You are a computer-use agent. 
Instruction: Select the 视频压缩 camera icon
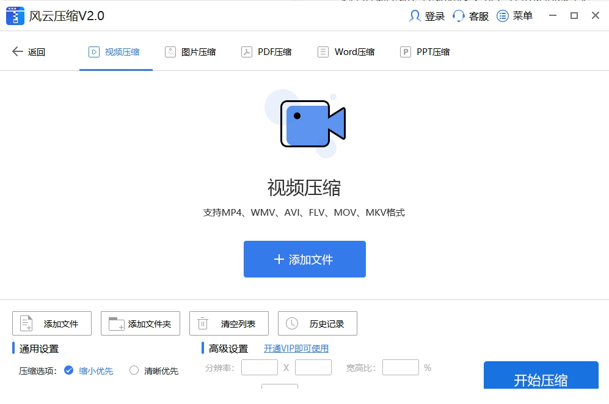click(x=94, y=51)
